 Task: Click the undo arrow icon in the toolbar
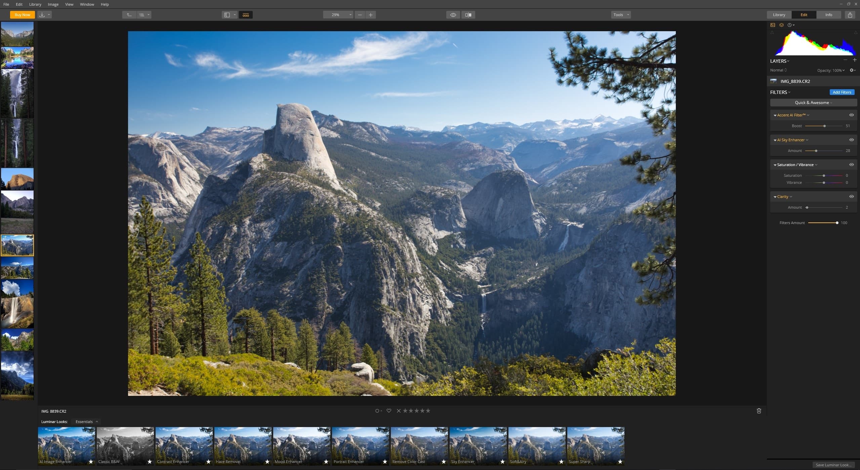click(x=129, y=14)
